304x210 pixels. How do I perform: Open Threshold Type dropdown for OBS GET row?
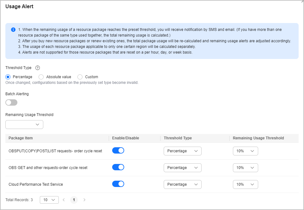[x=183, y=168]
